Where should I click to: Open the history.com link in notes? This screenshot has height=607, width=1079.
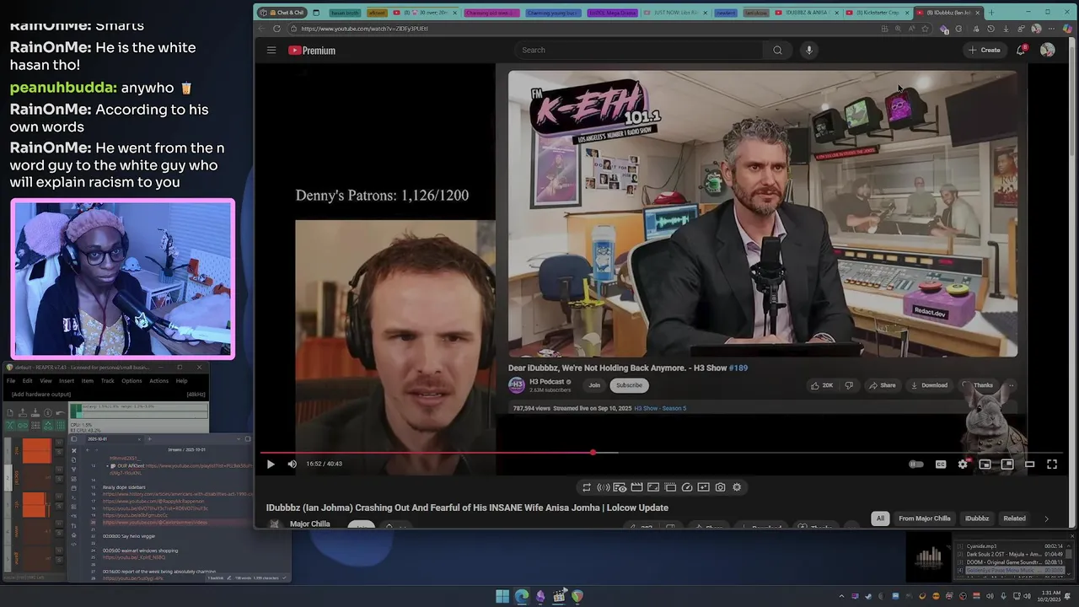[178, 494]
